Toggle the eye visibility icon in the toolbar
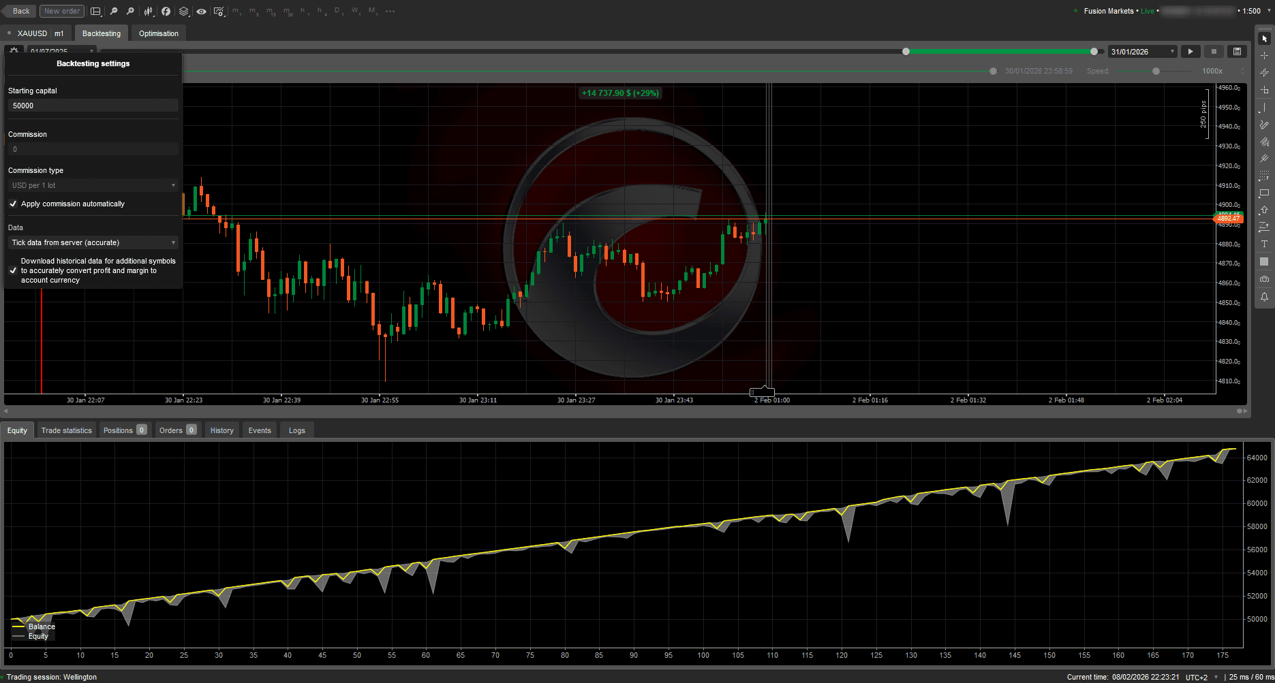 [201, 11]
